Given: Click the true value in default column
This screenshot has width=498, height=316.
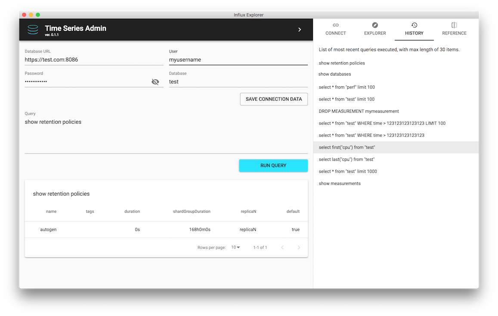Looking at the screenshot, I should [x=296, y=230].
